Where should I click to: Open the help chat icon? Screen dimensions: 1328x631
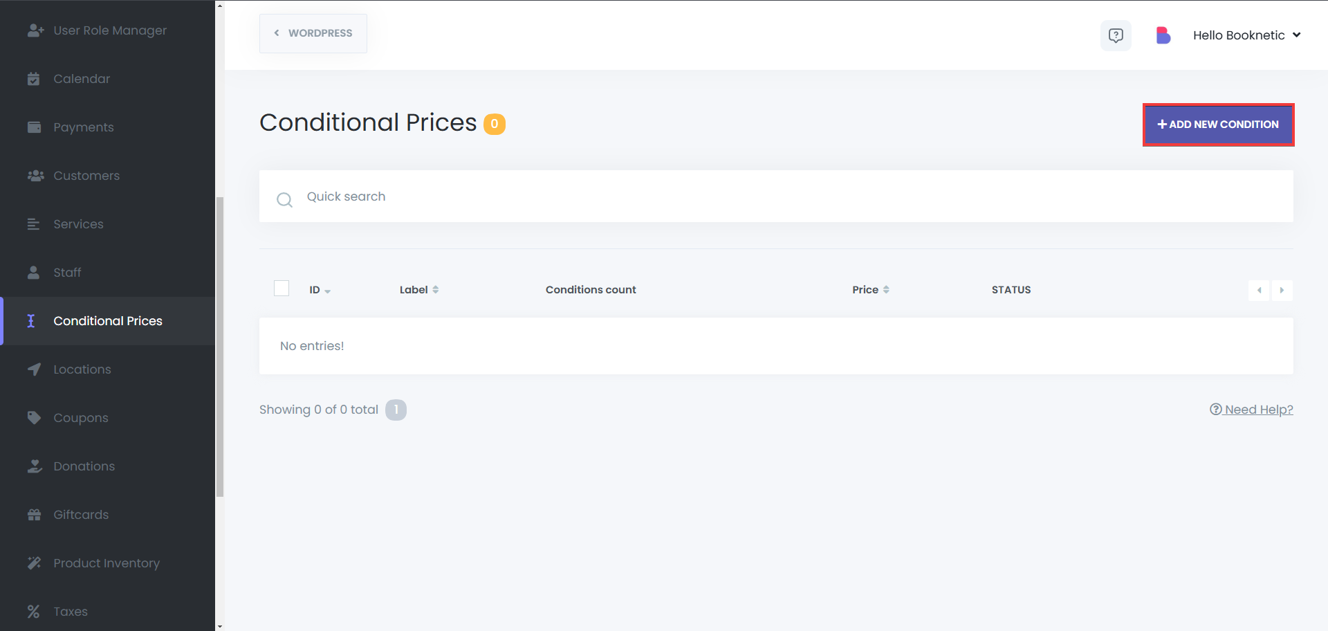pos(1116,35)
